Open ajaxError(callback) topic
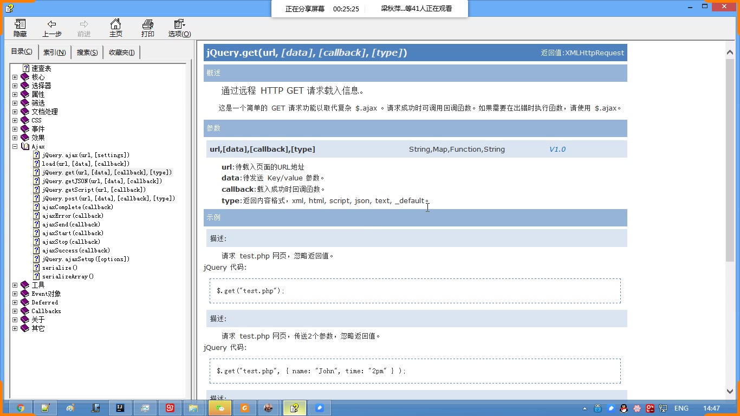The height and width of the screenshot is (416, 740). click(73, 216)
